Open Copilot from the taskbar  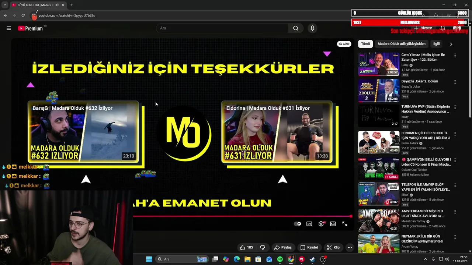point(226,259)
